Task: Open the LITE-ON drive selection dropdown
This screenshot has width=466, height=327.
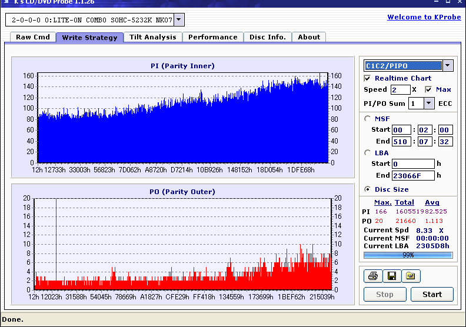Action: 179,21
